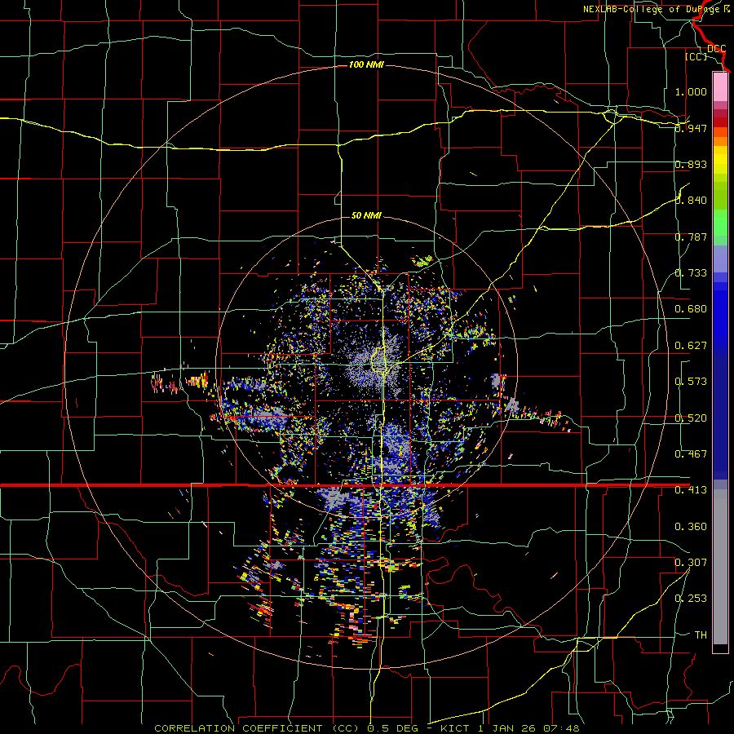Click the TH threshold label in legend
Image resolution: width=734 pixels, height=734 pixels.
pos(701,635)
